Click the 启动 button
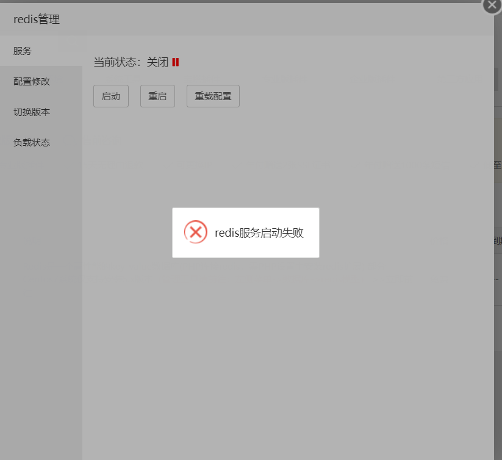This screenshot has height=460, width=502. (x=111, y=96)
